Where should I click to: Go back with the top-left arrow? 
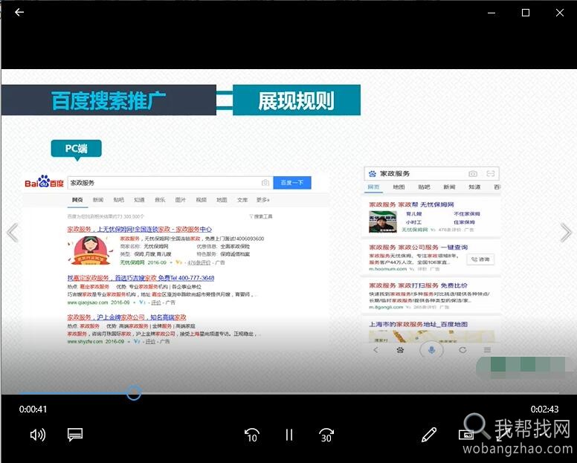click(x=19, y=12)
